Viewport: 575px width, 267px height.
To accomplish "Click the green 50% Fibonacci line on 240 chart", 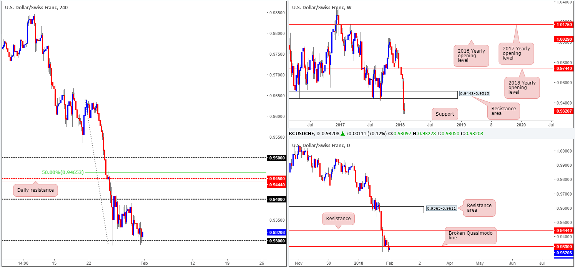I will (175, 172).
